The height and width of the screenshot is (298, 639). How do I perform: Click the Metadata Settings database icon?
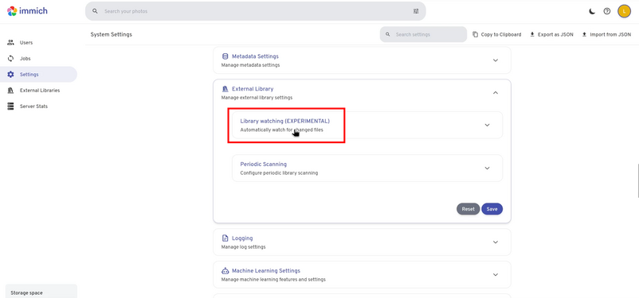tap(225, 56)
